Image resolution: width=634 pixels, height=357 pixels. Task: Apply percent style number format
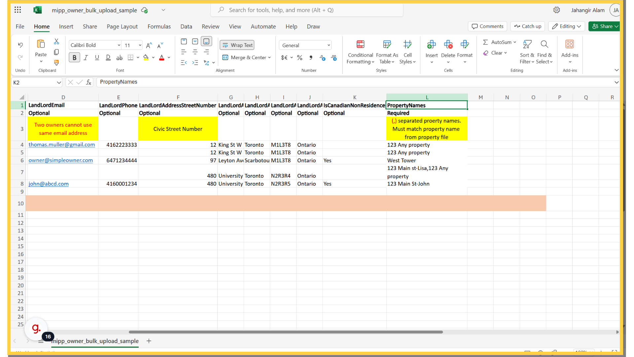coord(300,58)
